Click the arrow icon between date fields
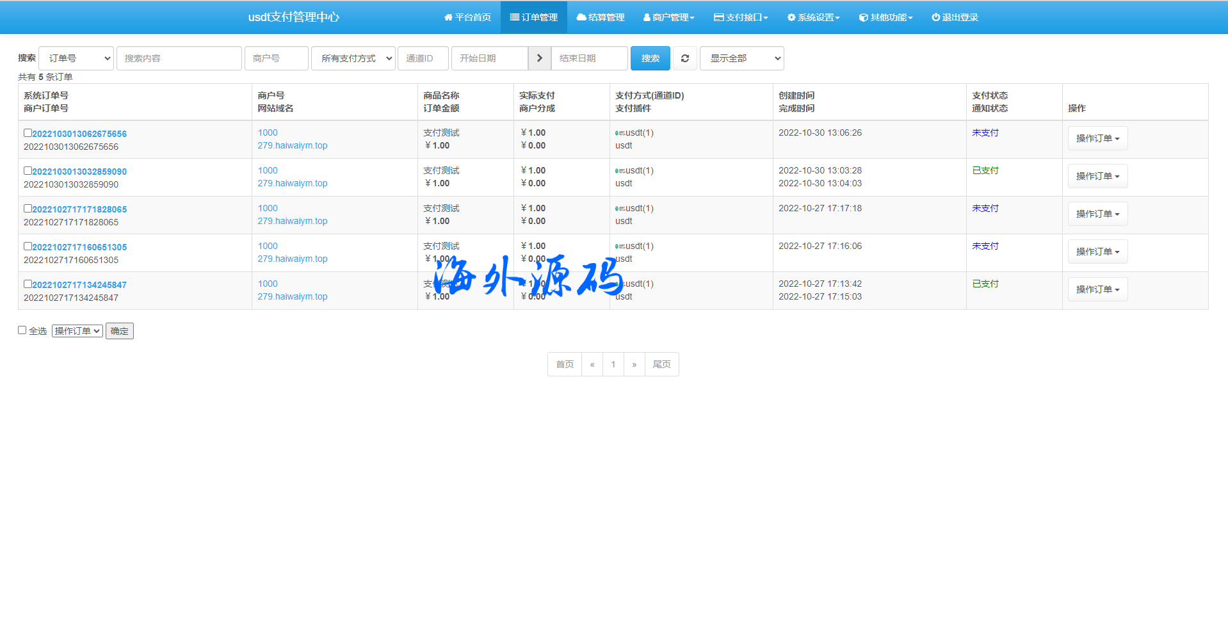Image resolution: width=1228 pixels, height=619 pixels. (539, 58)
